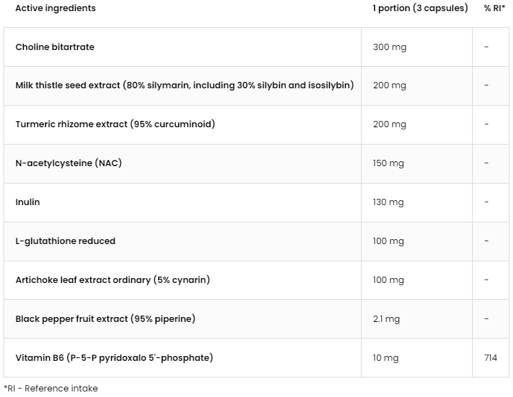Select Black pepper fruit extract row
Viewport: 513px width, 397px height.
click(257, 319)
